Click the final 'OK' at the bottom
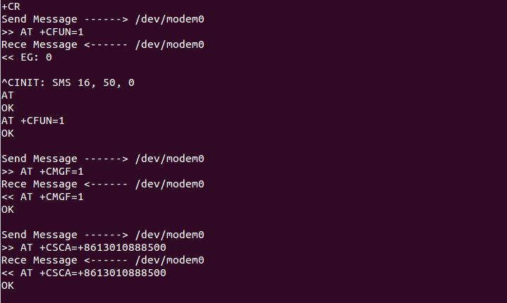The width and height of the screenshot is (507, 303). [8, 285]
